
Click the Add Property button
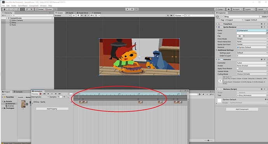[x=52, y=109]
